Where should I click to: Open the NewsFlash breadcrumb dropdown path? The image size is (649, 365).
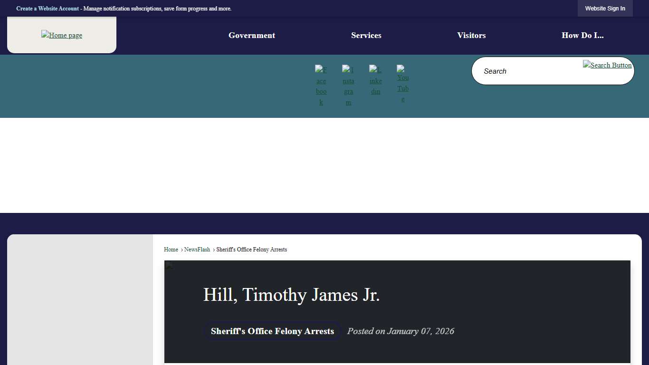click(197, 250)
